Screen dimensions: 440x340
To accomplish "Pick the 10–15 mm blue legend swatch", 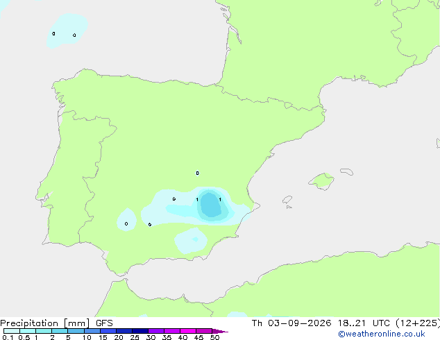I will point(92,331).
